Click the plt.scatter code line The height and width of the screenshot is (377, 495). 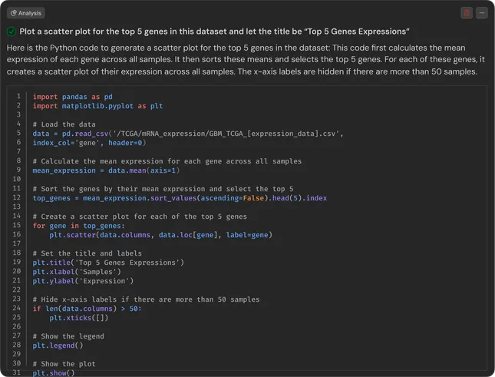point(160,235)
